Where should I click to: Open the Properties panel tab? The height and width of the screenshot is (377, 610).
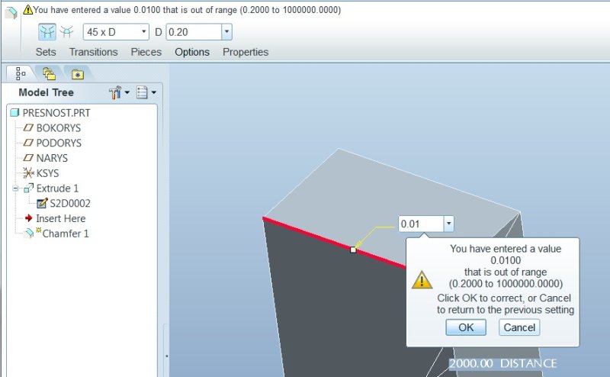click(246, 52)
